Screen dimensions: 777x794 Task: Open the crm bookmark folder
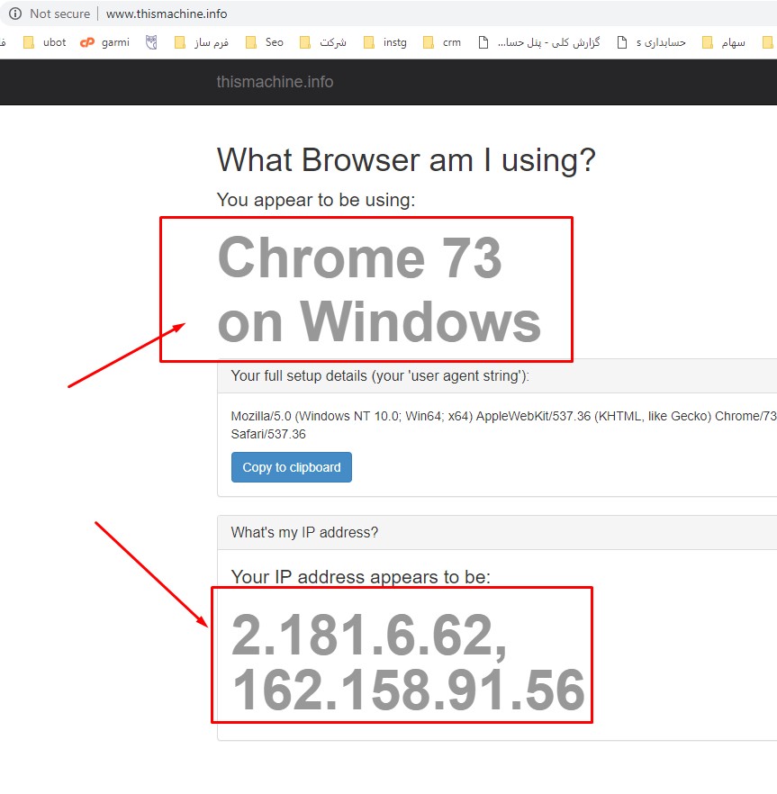click(442, 42)
